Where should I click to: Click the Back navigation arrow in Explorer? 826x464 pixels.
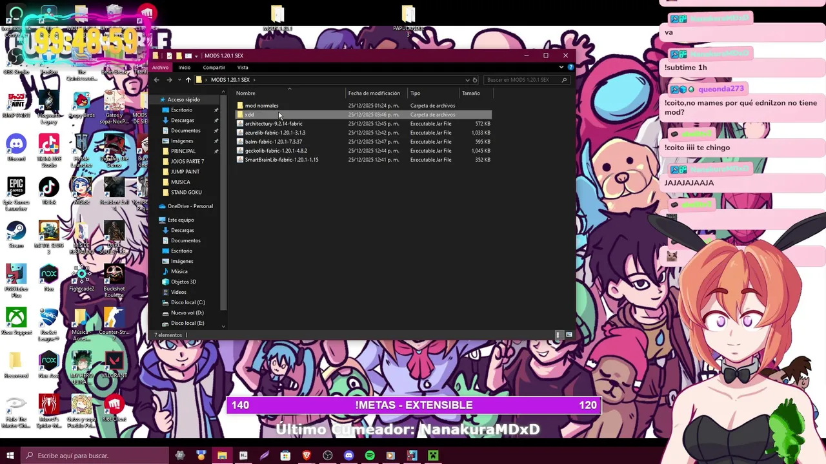[157, 80]
